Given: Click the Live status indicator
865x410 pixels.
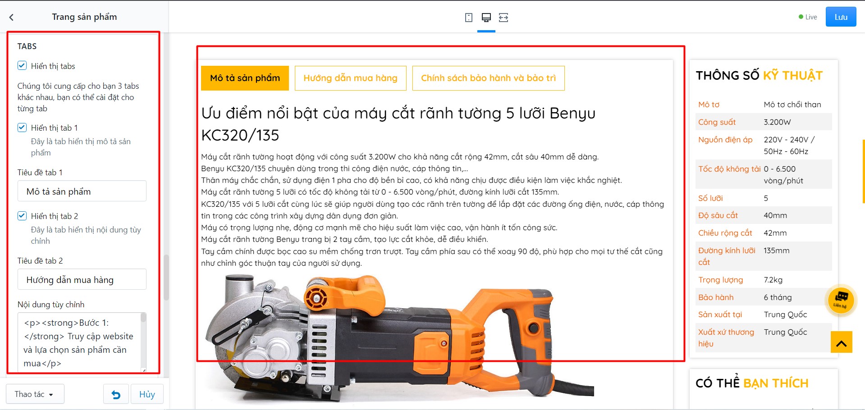Looking at the screenshot, I should pyautogui.click(x=808, y=17).
